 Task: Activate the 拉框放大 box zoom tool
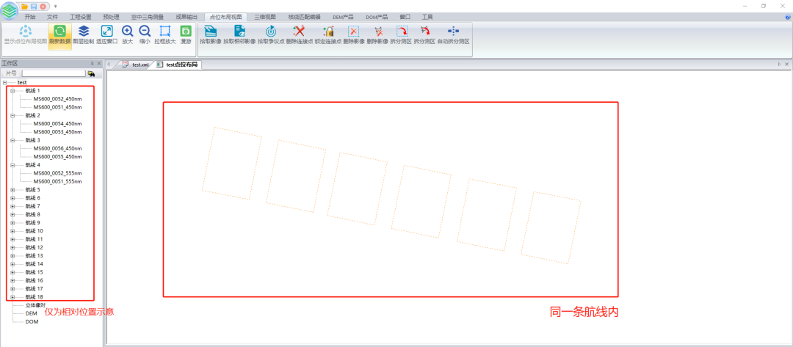tap(165, 34)
